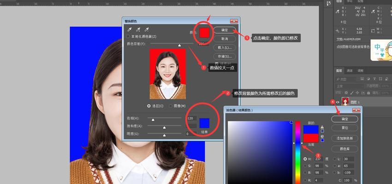This screenshot has height=184, width=392.
Task: Select the B radio button in color picker
Action: click(x=305, y=172)
